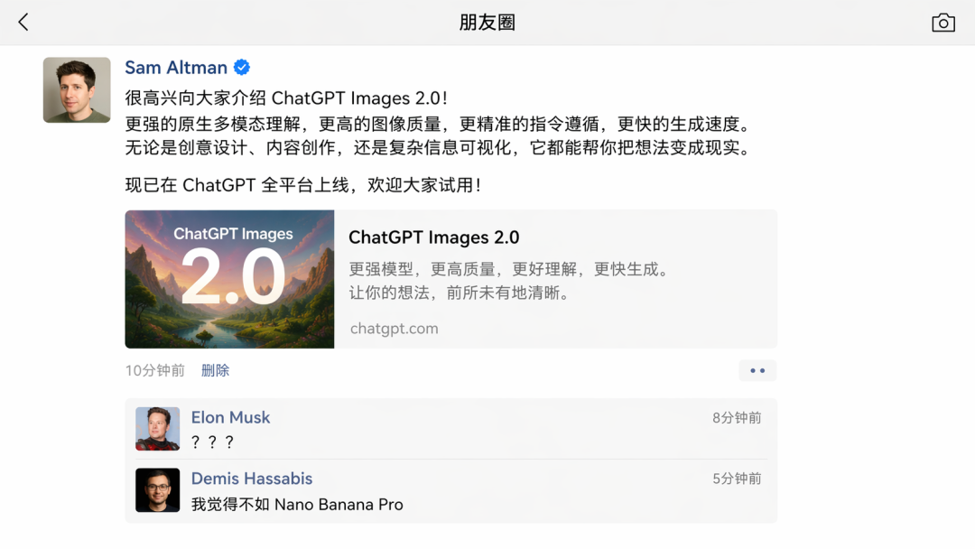Delete the post via 删除
This screenshot has width=975, height=549.
click(x=215, y=370)
